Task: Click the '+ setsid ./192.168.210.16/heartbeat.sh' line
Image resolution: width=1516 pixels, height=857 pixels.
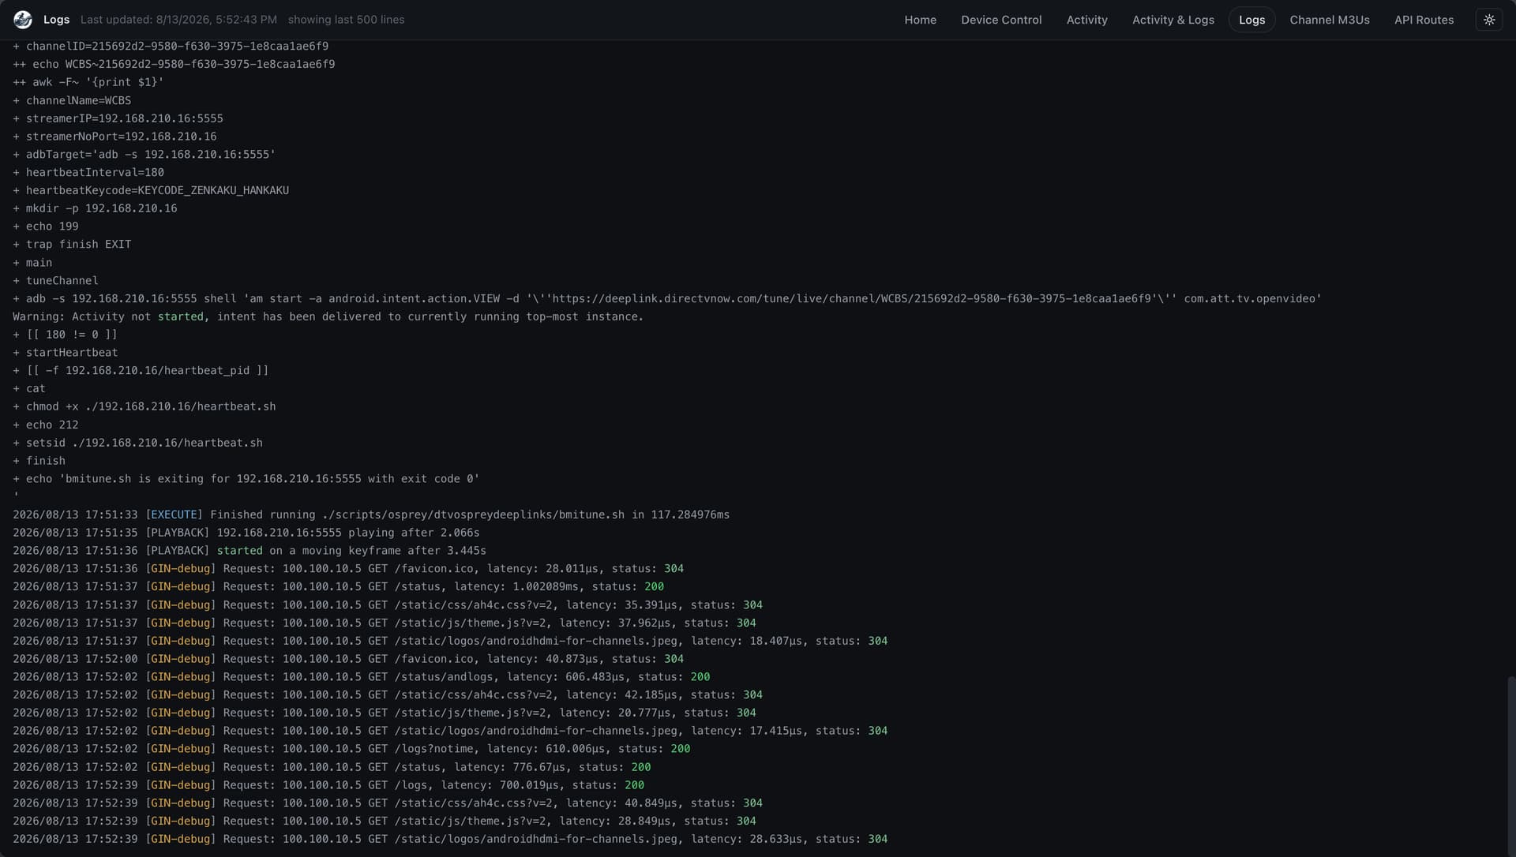Action: pyautogui.click(x=137, y=443)
